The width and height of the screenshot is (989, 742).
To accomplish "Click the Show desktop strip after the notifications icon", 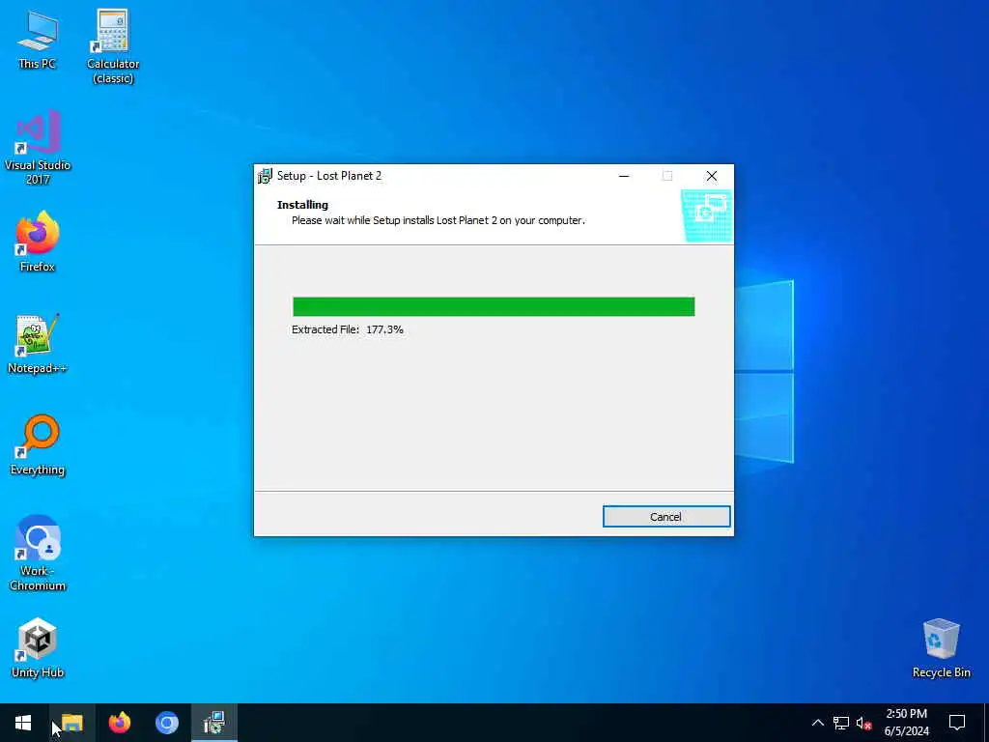I will click(x=986, y=723).
